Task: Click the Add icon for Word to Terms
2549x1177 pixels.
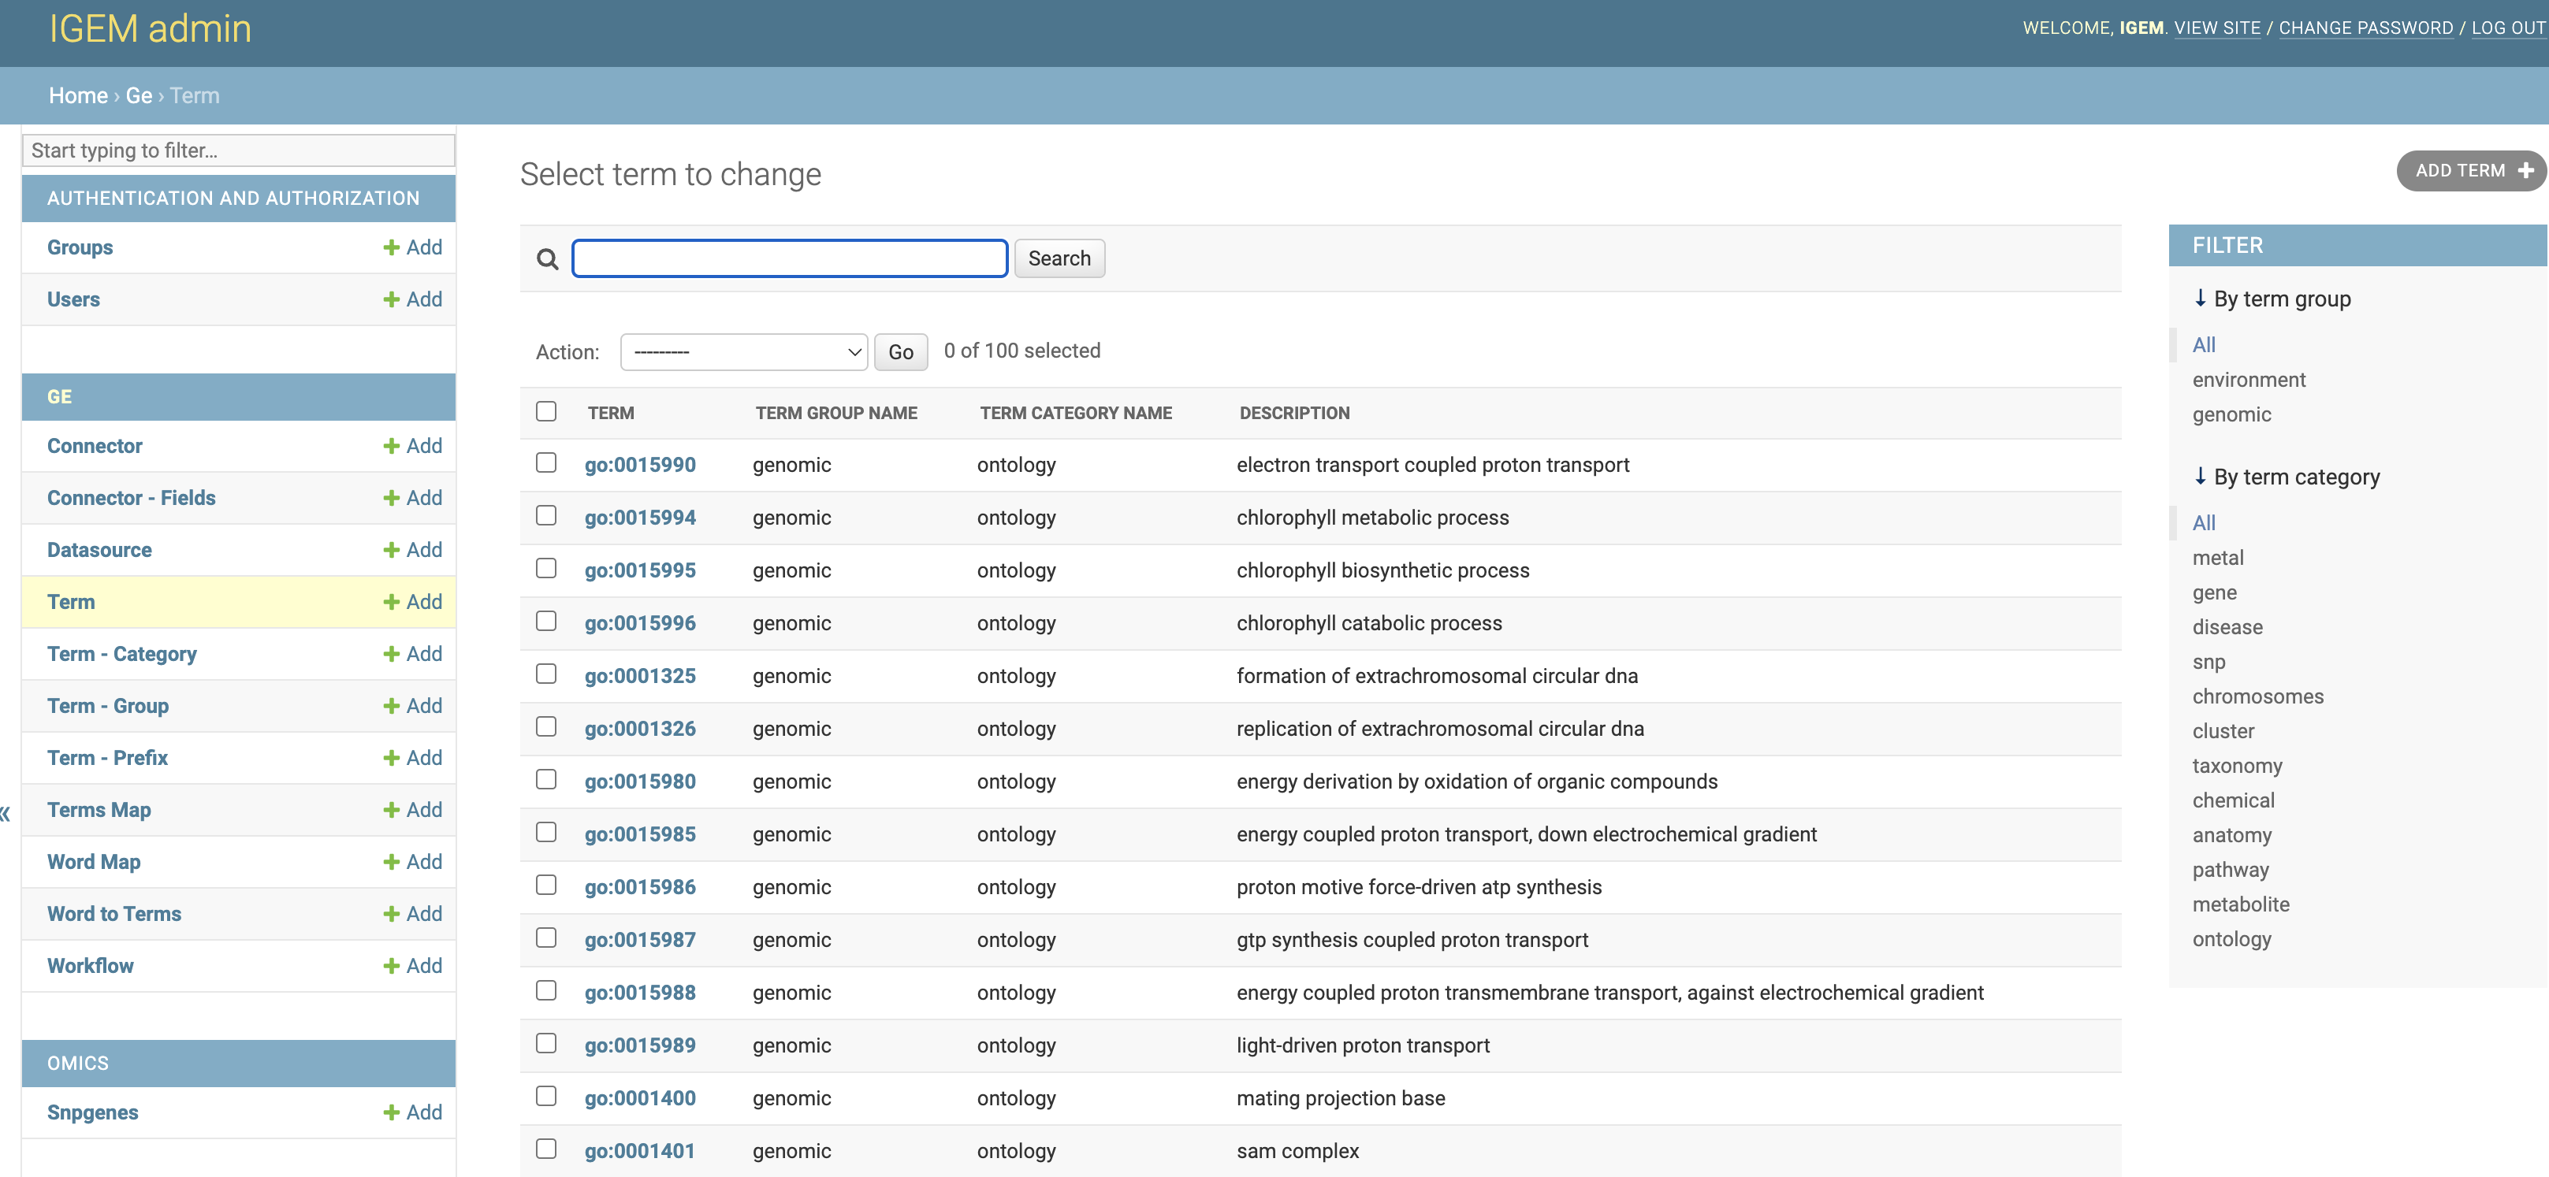Action: click(392, 914)
